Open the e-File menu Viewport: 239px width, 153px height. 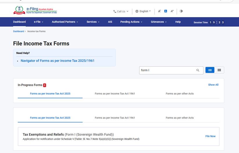point(38,22)
